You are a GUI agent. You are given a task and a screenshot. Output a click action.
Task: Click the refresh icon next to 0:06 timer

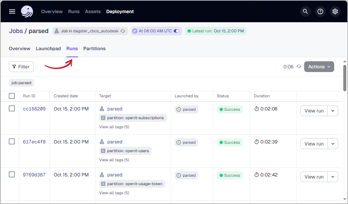(x=299, y=67)
